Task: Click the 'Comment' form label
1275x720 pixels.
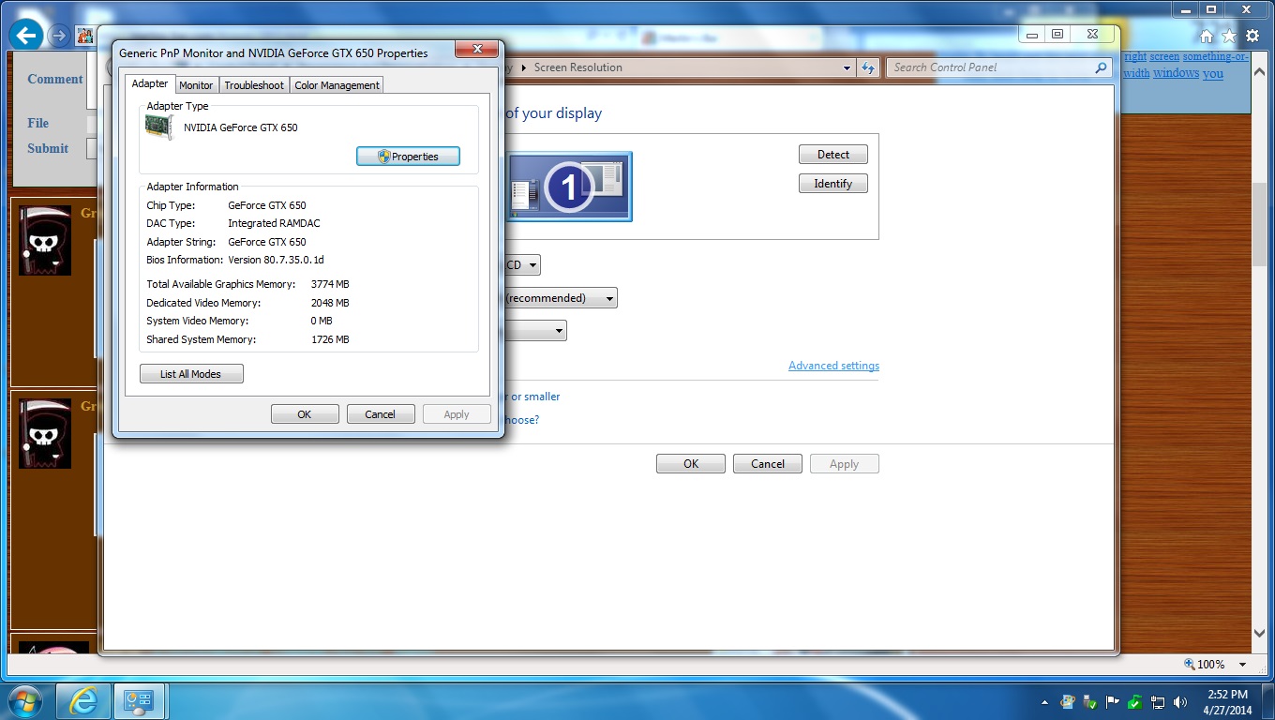Action: [x=55, y=79]
